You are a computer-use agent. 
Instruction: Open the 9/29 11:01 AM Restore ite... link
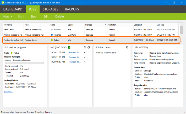click(x=75, y=57)
